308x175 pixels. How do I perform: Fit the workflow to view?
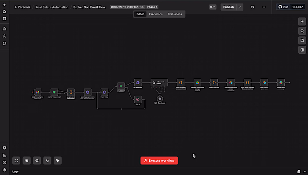click(x=16, y=160)
